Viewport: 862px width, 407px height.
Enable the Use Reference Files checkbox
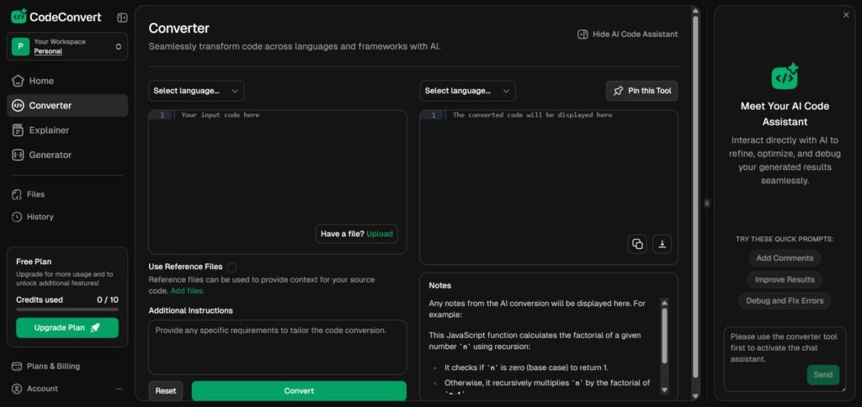231,267
